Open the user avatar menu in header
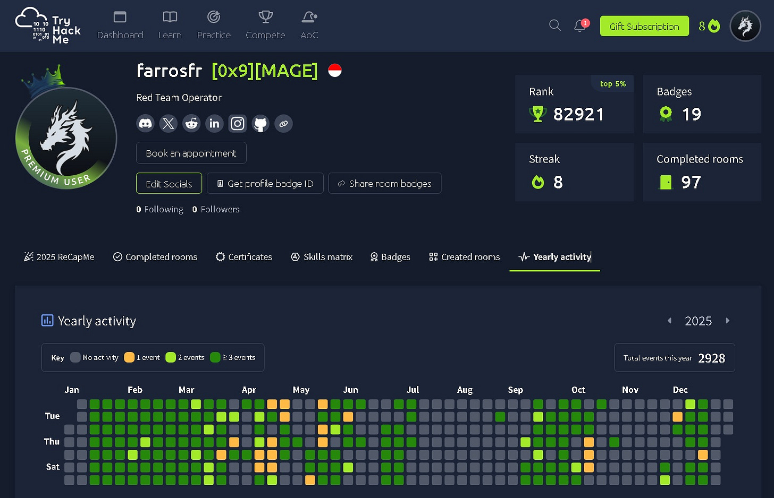Screen dimensions: 774x498 [x=745, y=26]
